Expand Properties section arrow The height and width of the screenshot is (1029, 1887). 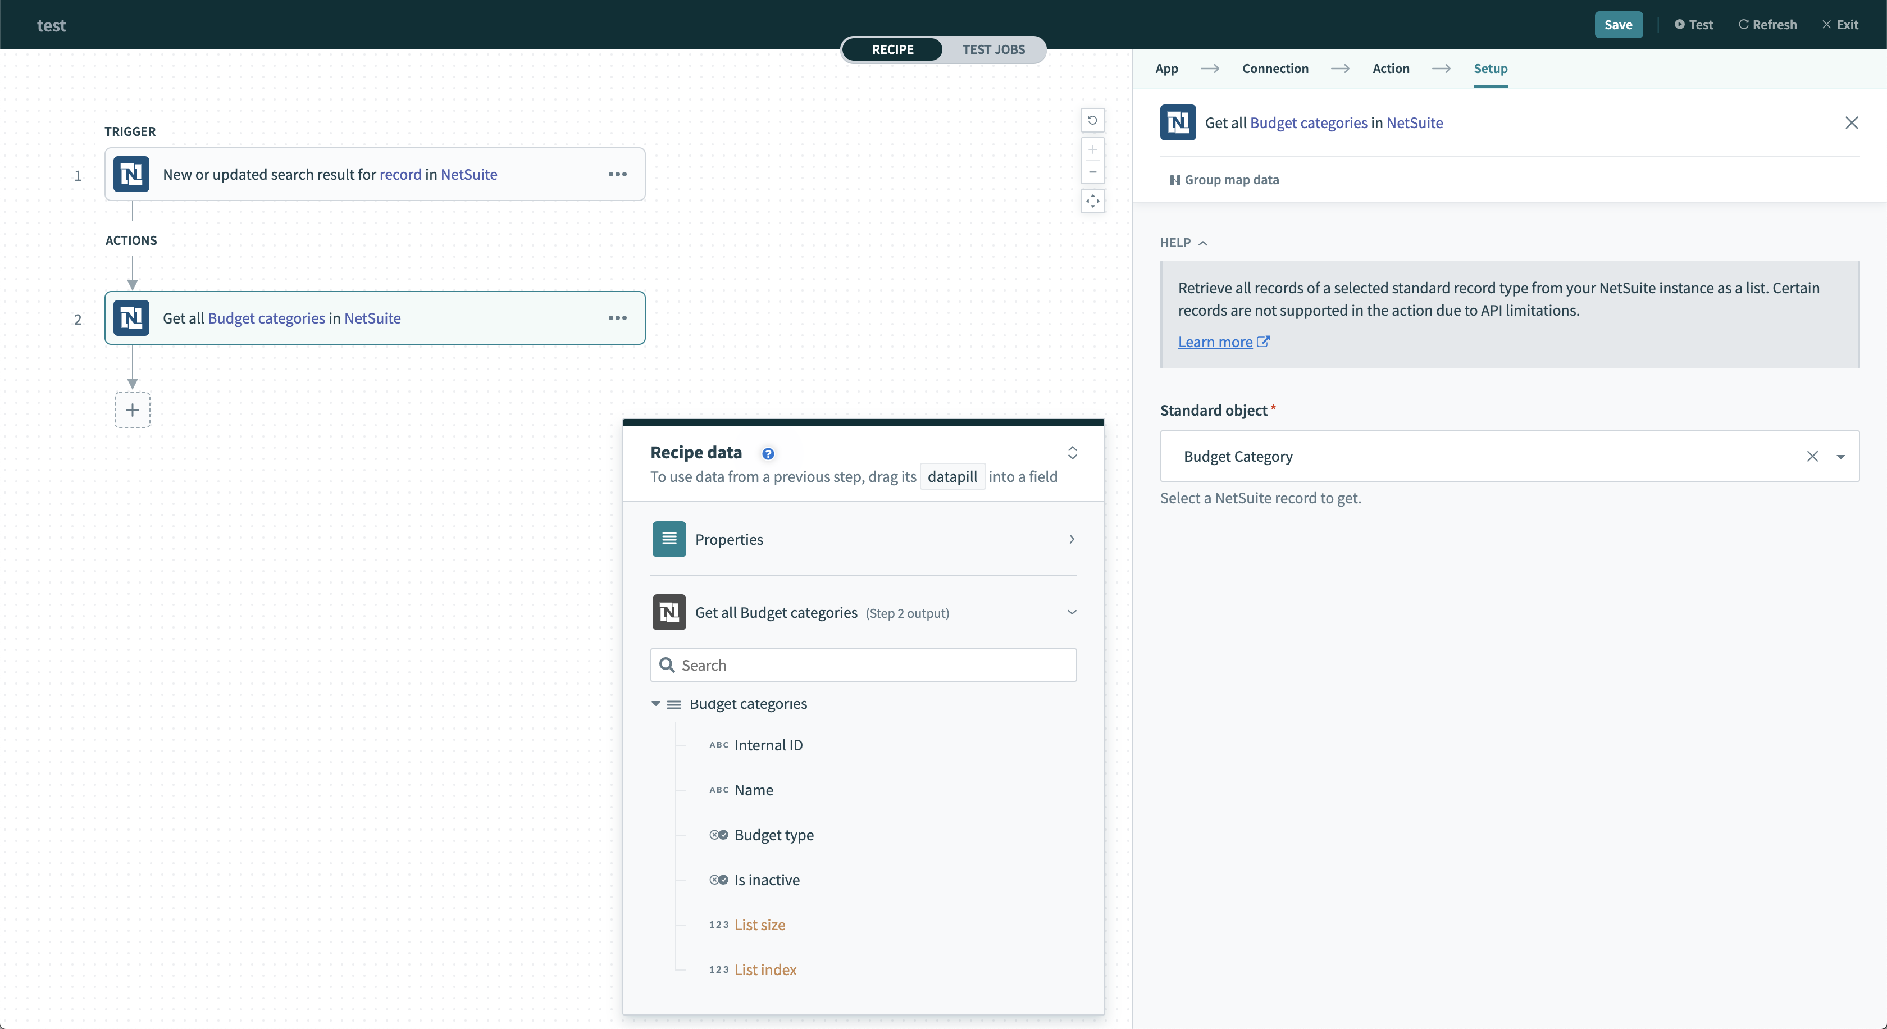1072,539
